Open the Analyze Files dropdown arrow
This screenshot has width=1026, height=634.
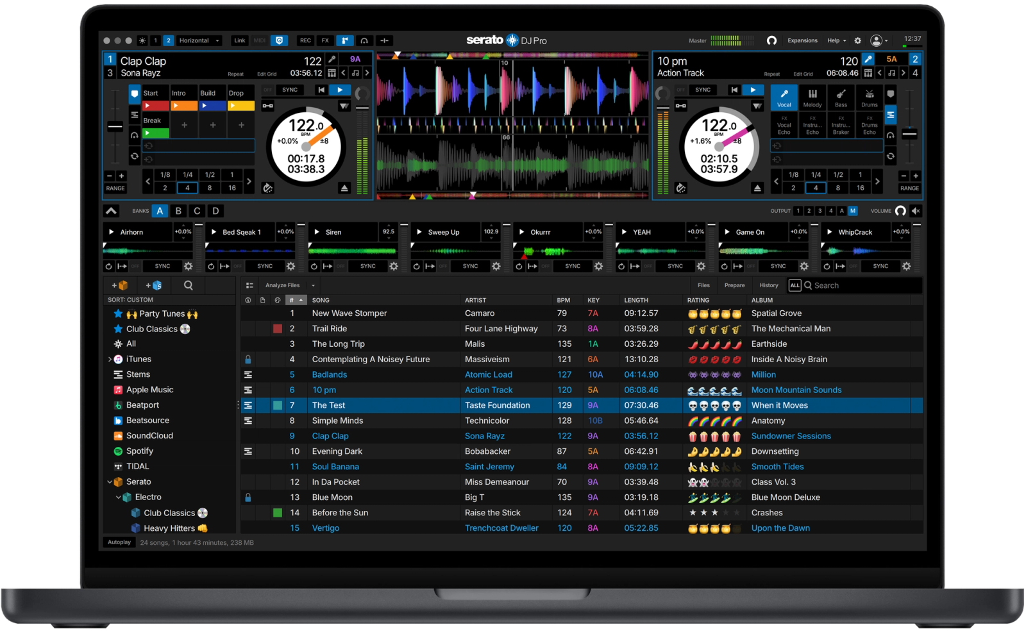[x=312, y=285]
